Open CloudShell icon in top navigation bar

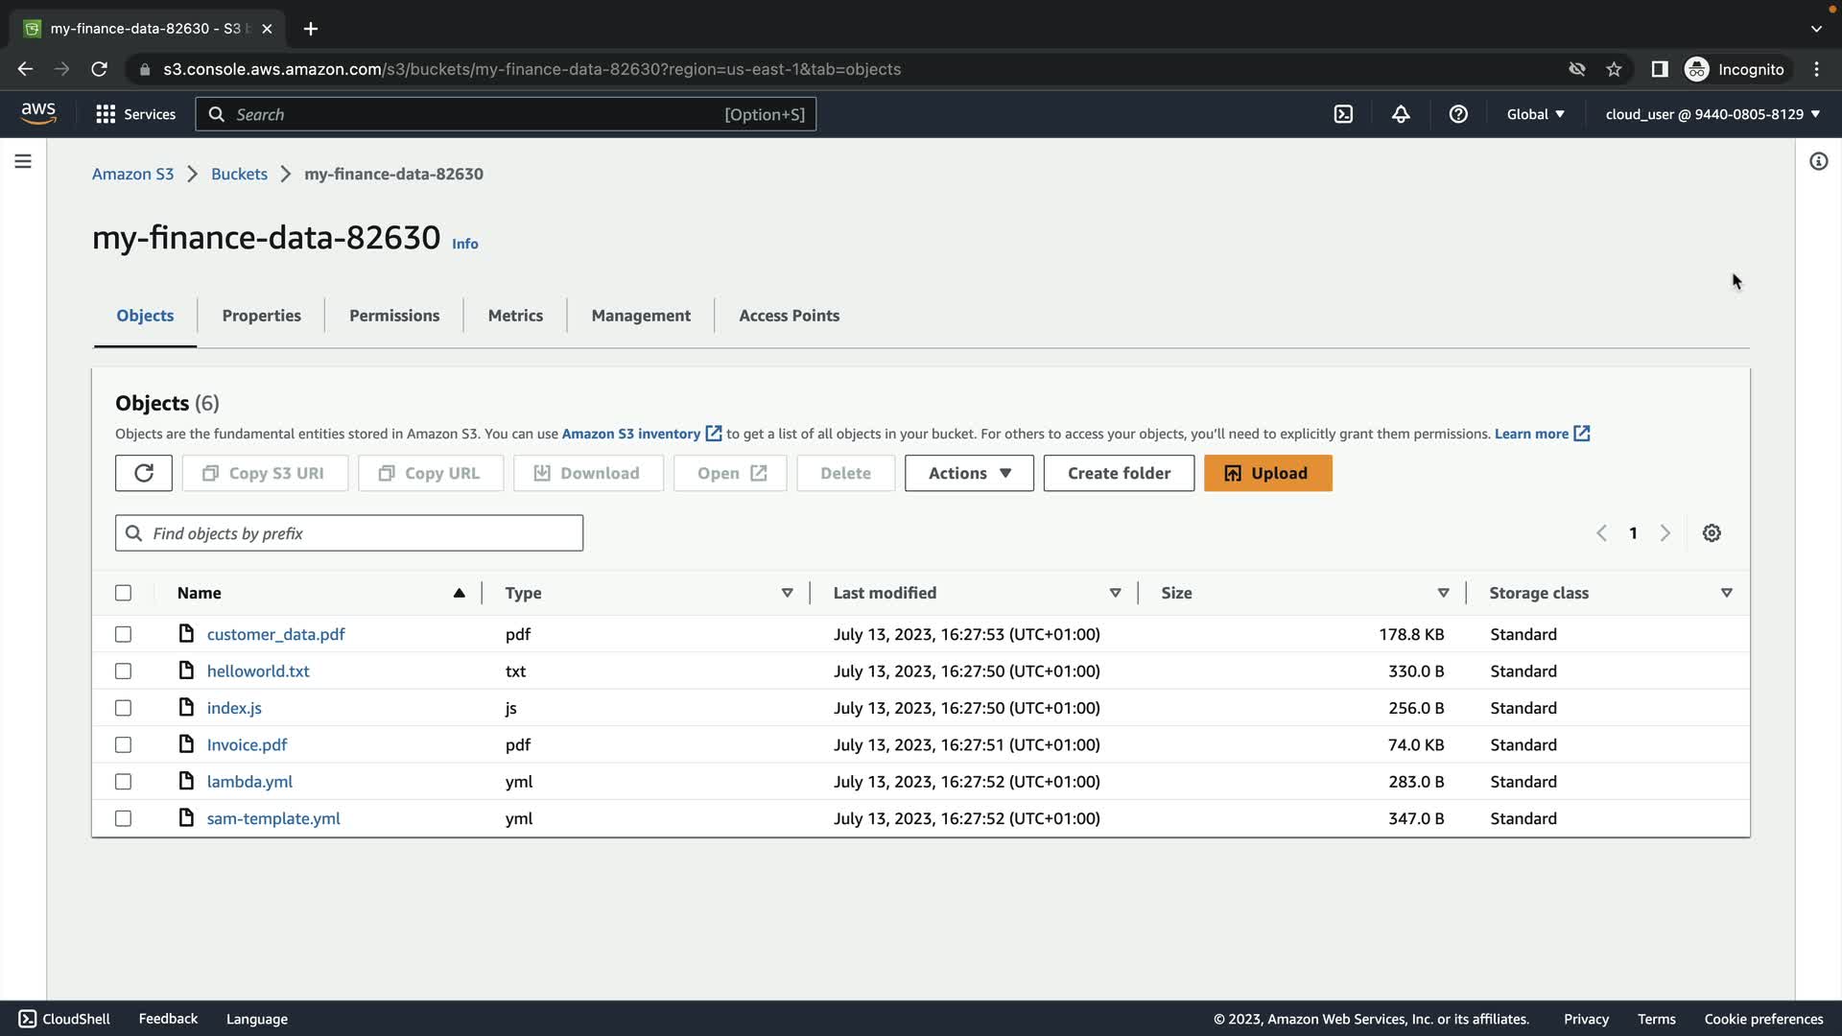tap(1343, 114)
